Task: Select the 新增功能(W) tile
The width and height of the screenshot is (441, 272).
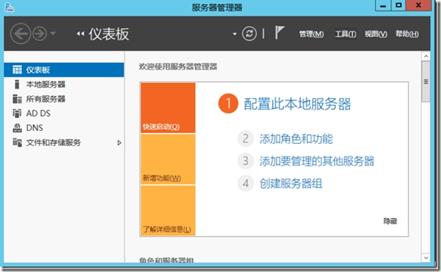Action: point(168,159)
